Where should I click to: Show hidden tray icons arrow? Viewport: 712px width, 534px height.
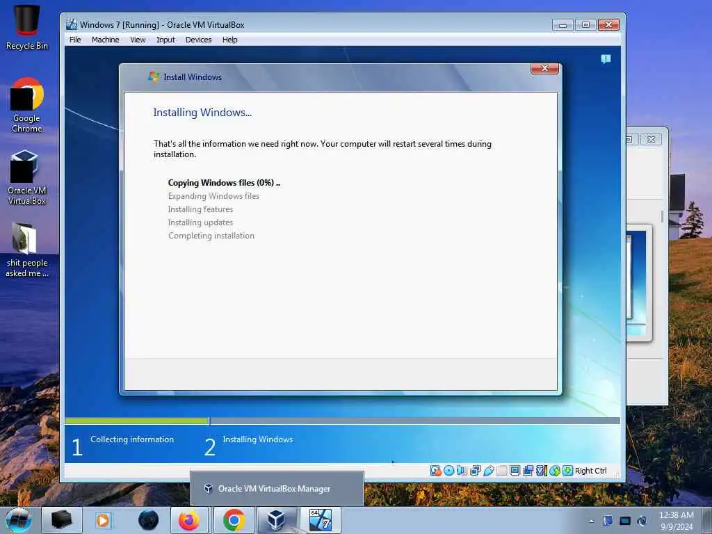pyautogui.click(x=591, y=521)
